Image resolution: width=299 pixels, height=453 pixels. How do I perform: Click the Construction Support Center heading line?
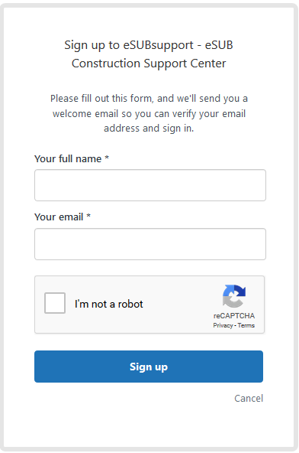[x=149, y=64]
